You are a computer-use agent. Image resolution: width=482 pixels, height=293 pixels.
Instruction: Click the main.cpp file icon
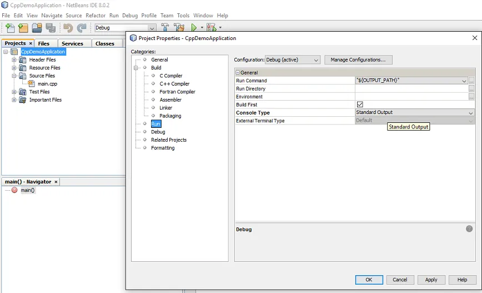(31, 84)
